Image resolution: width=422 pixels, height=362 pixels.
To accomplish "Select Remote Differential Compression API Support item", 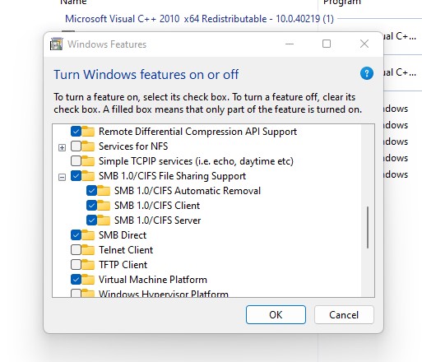I will (197, 132).
